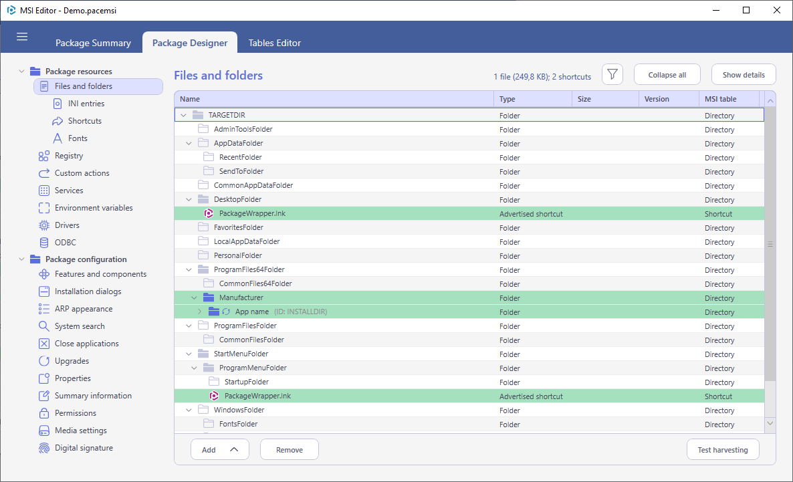Click the Environment variables bracket icon
The height and width of the screenshot is (482, 793).
[44, 208]
